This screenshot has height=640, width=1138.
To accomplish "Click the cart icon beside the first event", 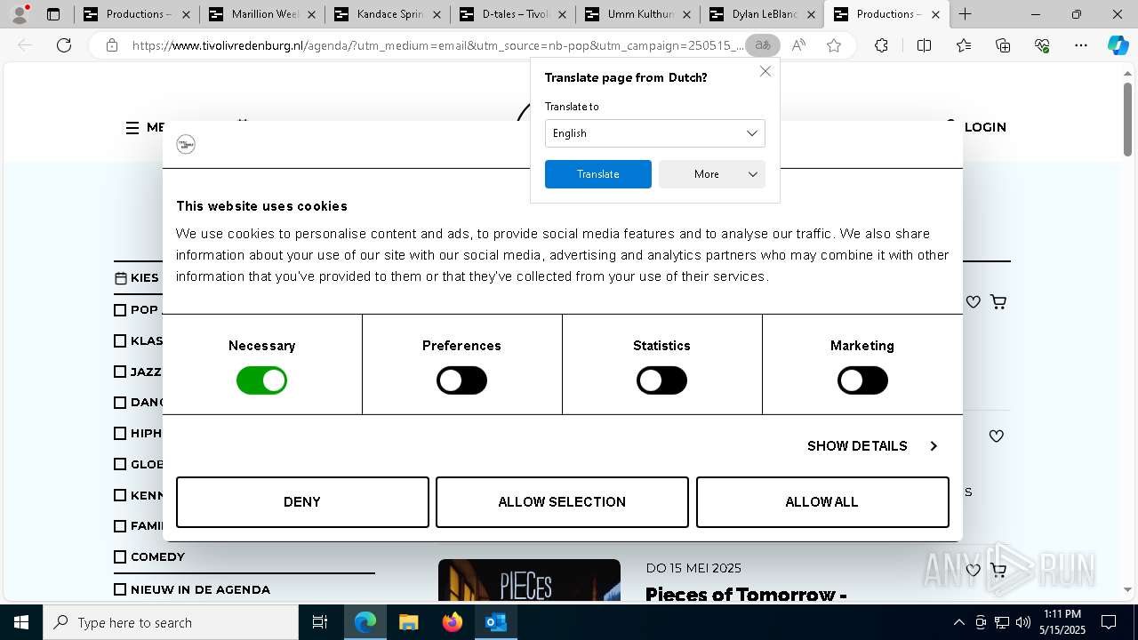I will 998,302.
